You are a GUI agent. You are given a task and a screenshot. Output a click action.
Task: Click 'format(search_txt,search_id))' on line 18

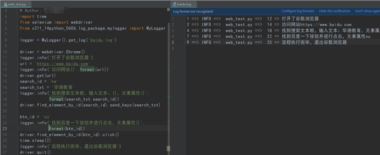(84, 99)
